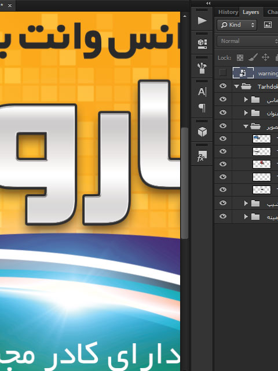
Task: Show the hidden warning layer visibility box
Action: click(x=222, y=72)
